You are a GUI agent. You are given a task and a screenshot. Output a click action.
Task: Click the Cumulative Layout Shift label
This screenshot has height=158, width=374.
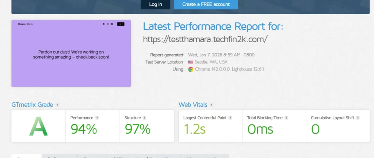tap(332, 118)
